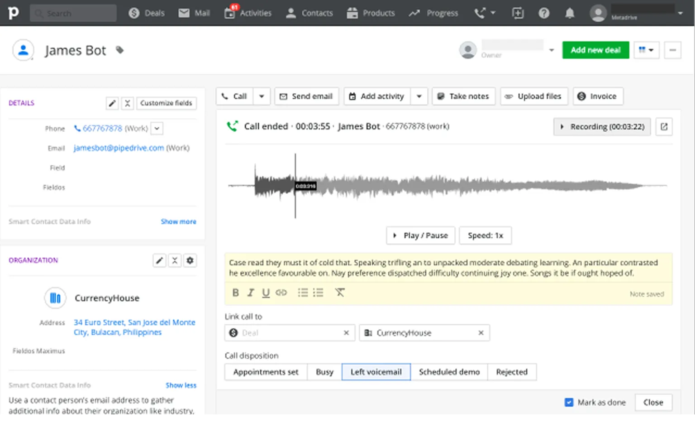
Task: Click the call recording waveform to seek
Action: point(448,186)
